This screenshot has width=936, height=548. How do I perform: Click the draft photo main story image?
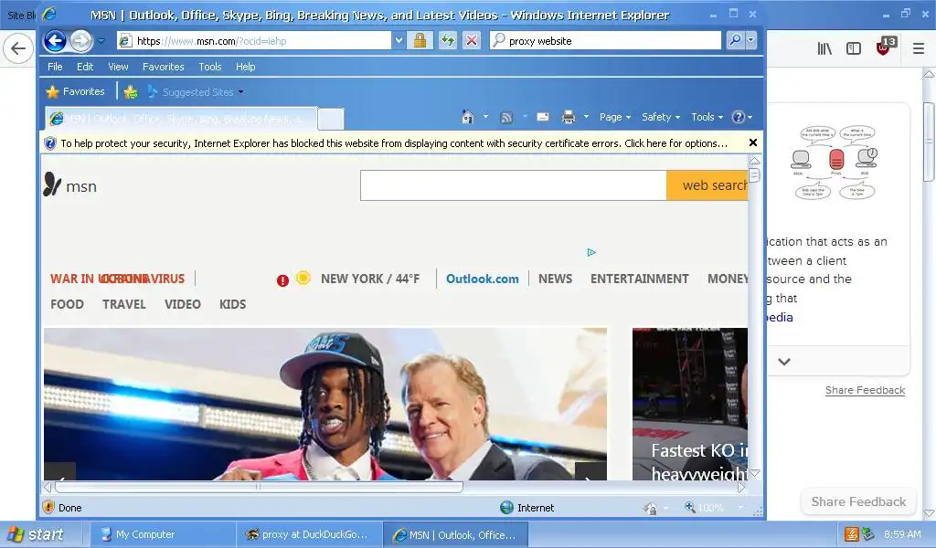pos(325,404)
